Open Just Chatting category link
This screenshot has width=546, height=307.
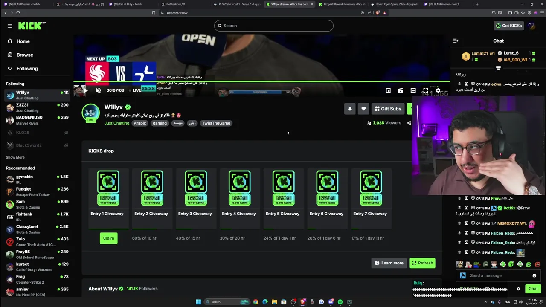point(116,123)
